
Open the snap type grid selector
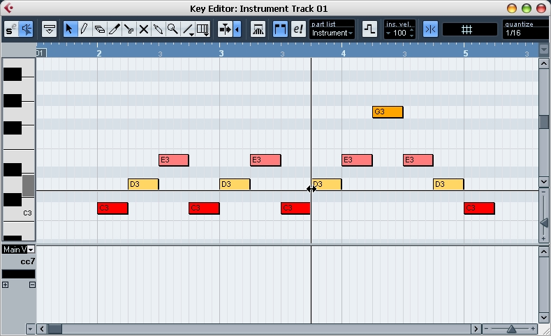point(470,29)
